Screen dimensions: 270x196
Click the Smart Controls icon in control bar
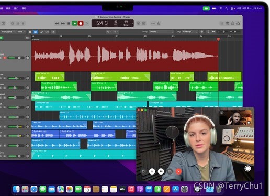[13, 23]
